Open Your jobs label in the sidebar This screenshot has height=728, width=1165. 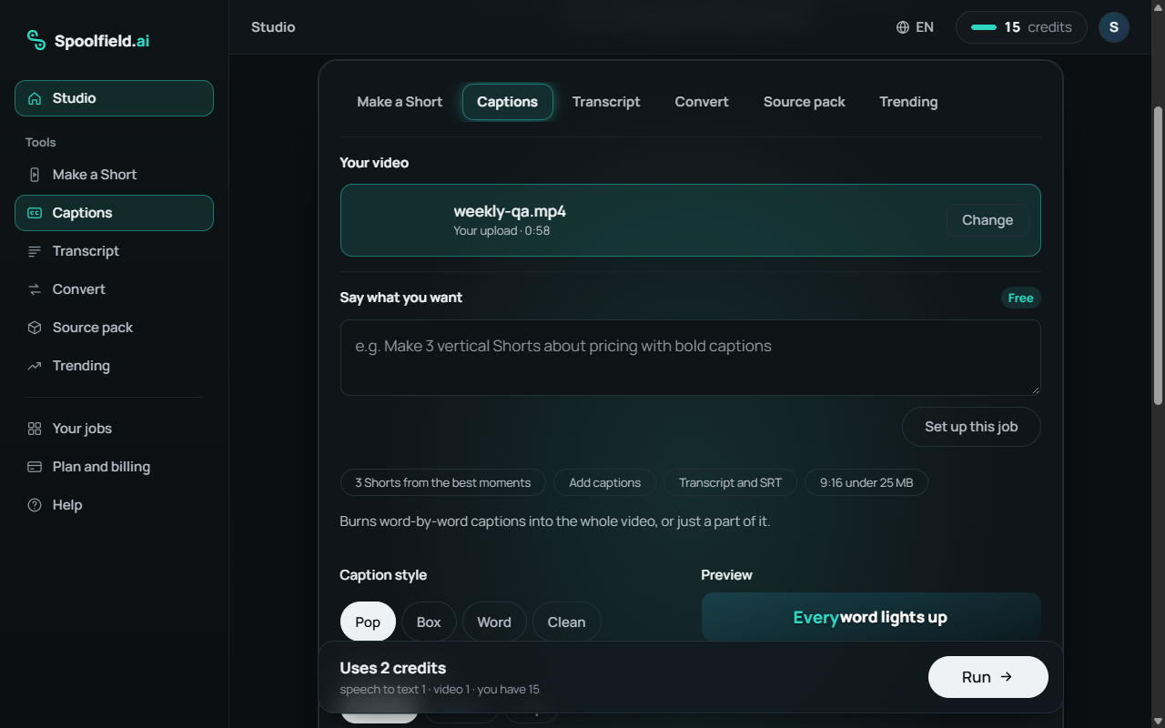coord(82,429)
